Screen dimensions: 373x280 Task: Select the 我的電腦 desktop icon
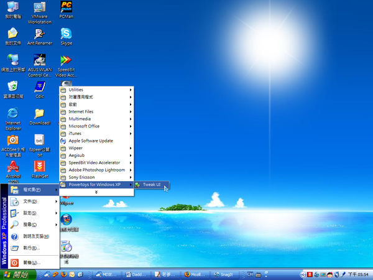click(13, 10)
